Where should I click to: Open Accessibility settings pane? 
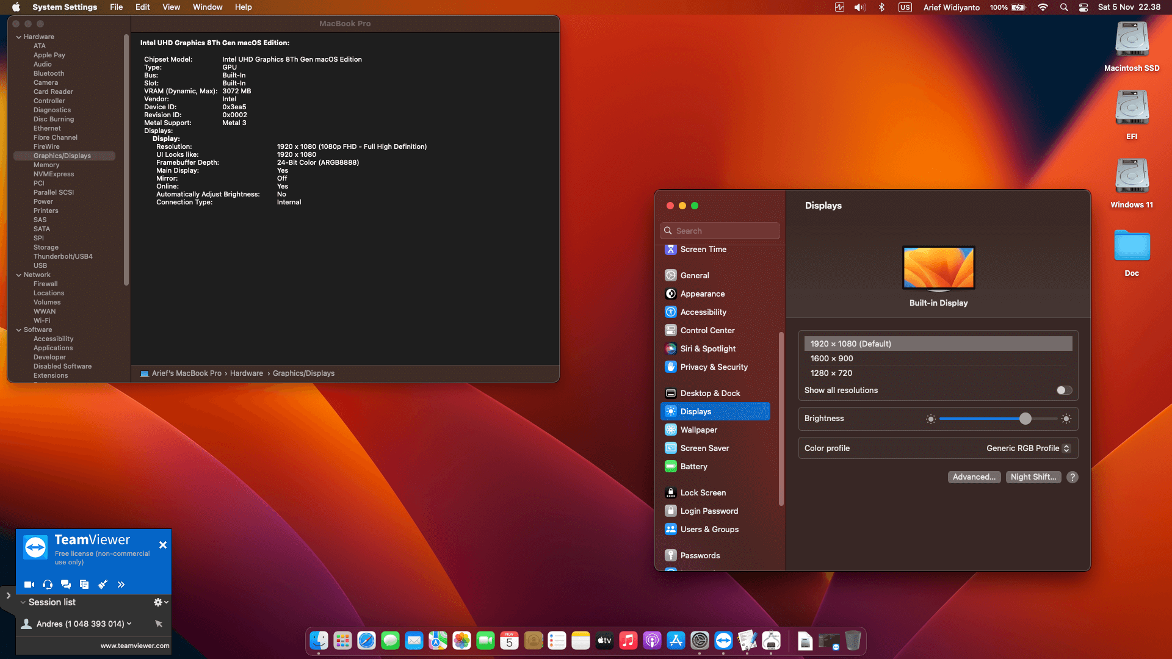pyautogui.click(x=715, y=312)
